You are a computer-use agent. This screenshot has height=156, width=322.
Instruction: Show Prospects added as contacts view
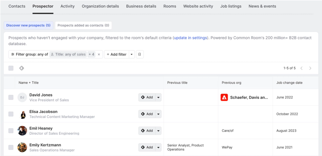pyautogui.click(x=83, y=25)
